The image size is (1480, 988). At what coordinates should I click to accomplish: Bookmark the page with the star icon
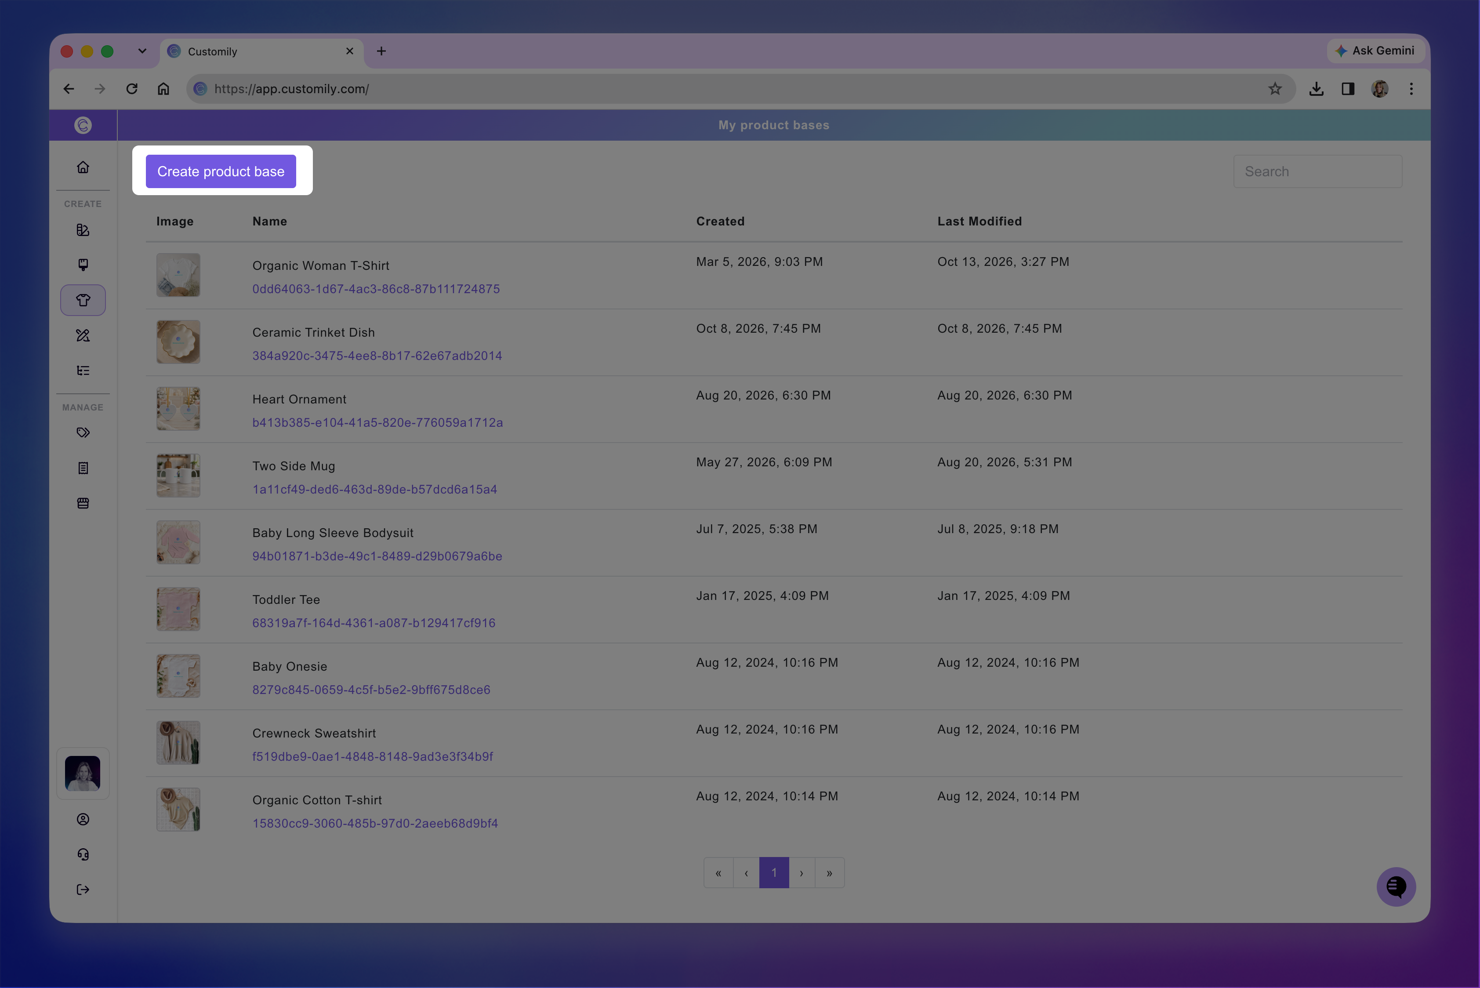(x=1275, y=89)
